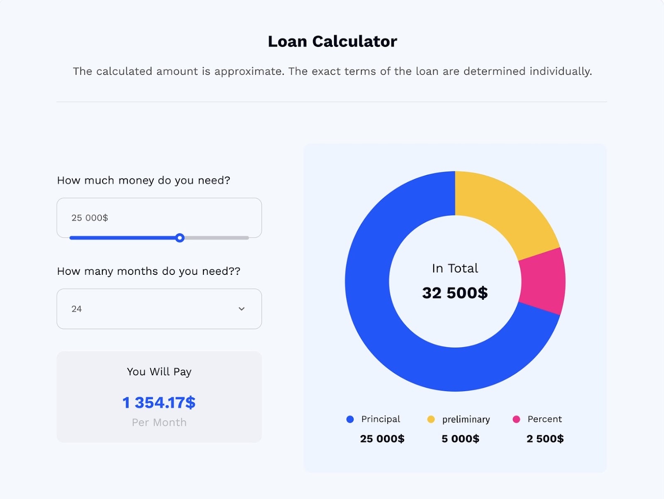Click the "Per Month" caption text
Image resolution: width=664 pixels, height=499 pixels.
[x=159, y=423]
